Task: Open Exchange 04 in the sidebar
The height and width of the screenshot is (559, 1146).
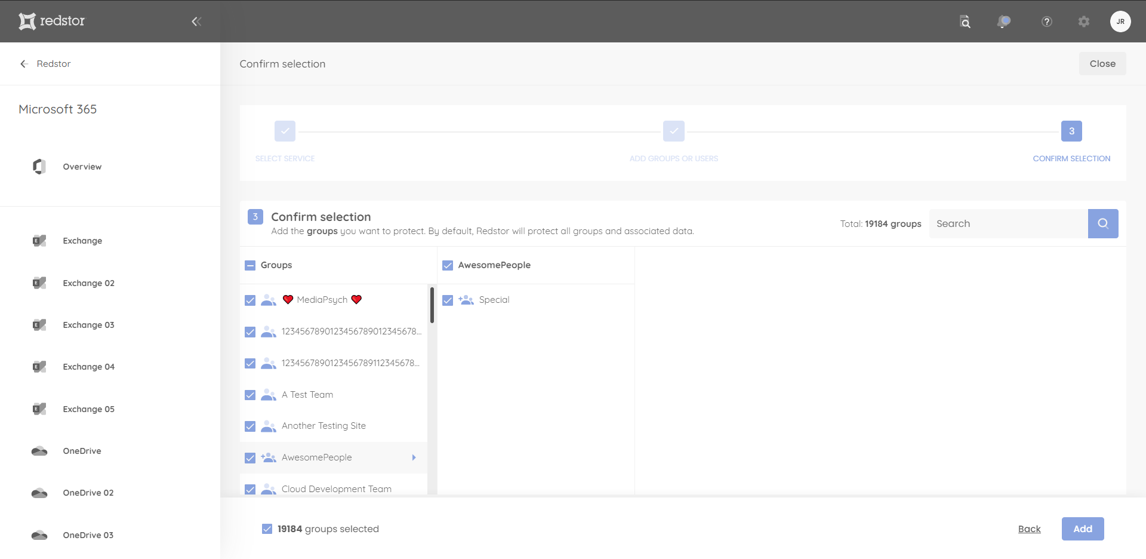Action: (89, 367)
